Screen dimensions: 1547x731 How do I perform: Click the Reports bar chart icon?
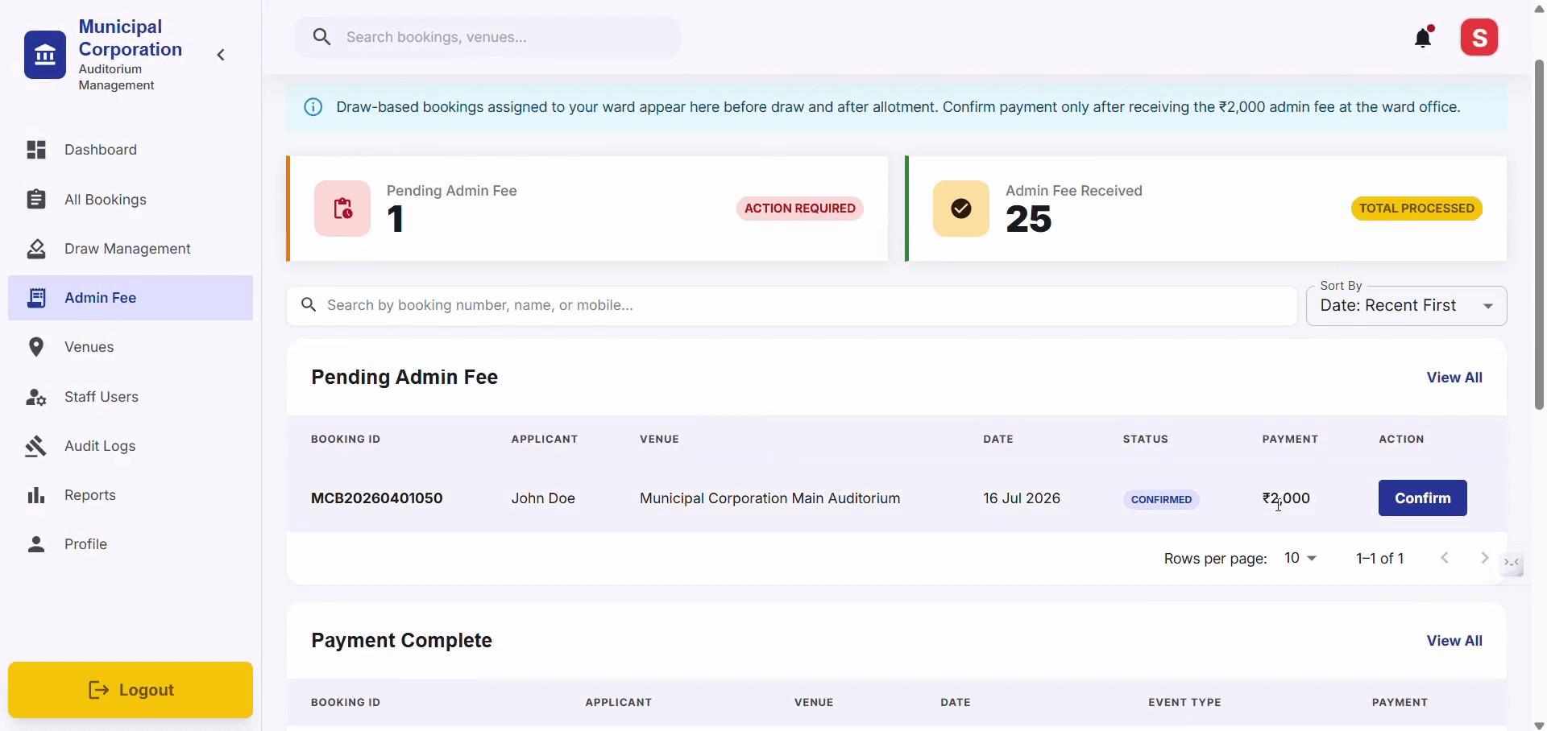point(36,495)
